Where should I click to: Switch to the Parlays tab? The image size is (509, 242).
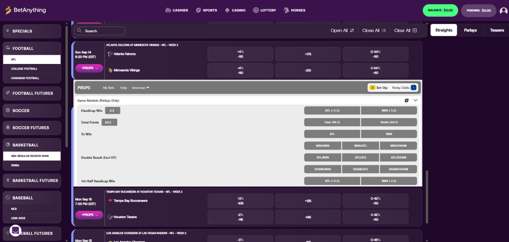point(470,30)
